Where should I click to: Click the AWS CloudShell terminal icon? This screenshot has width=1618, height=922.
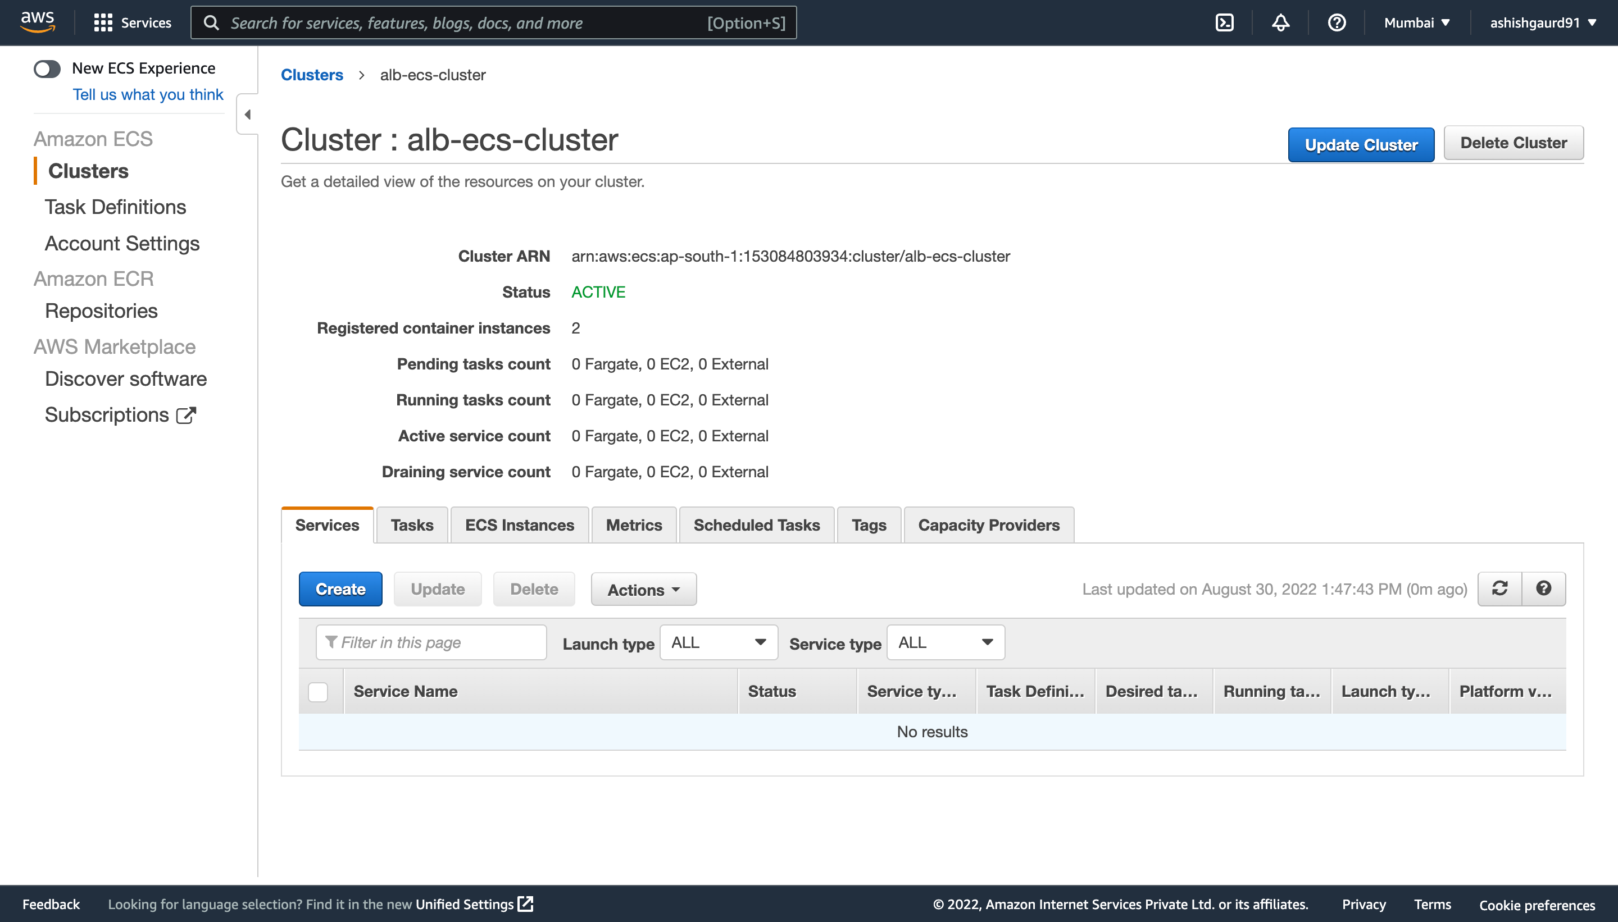(x=1225, y=22)
